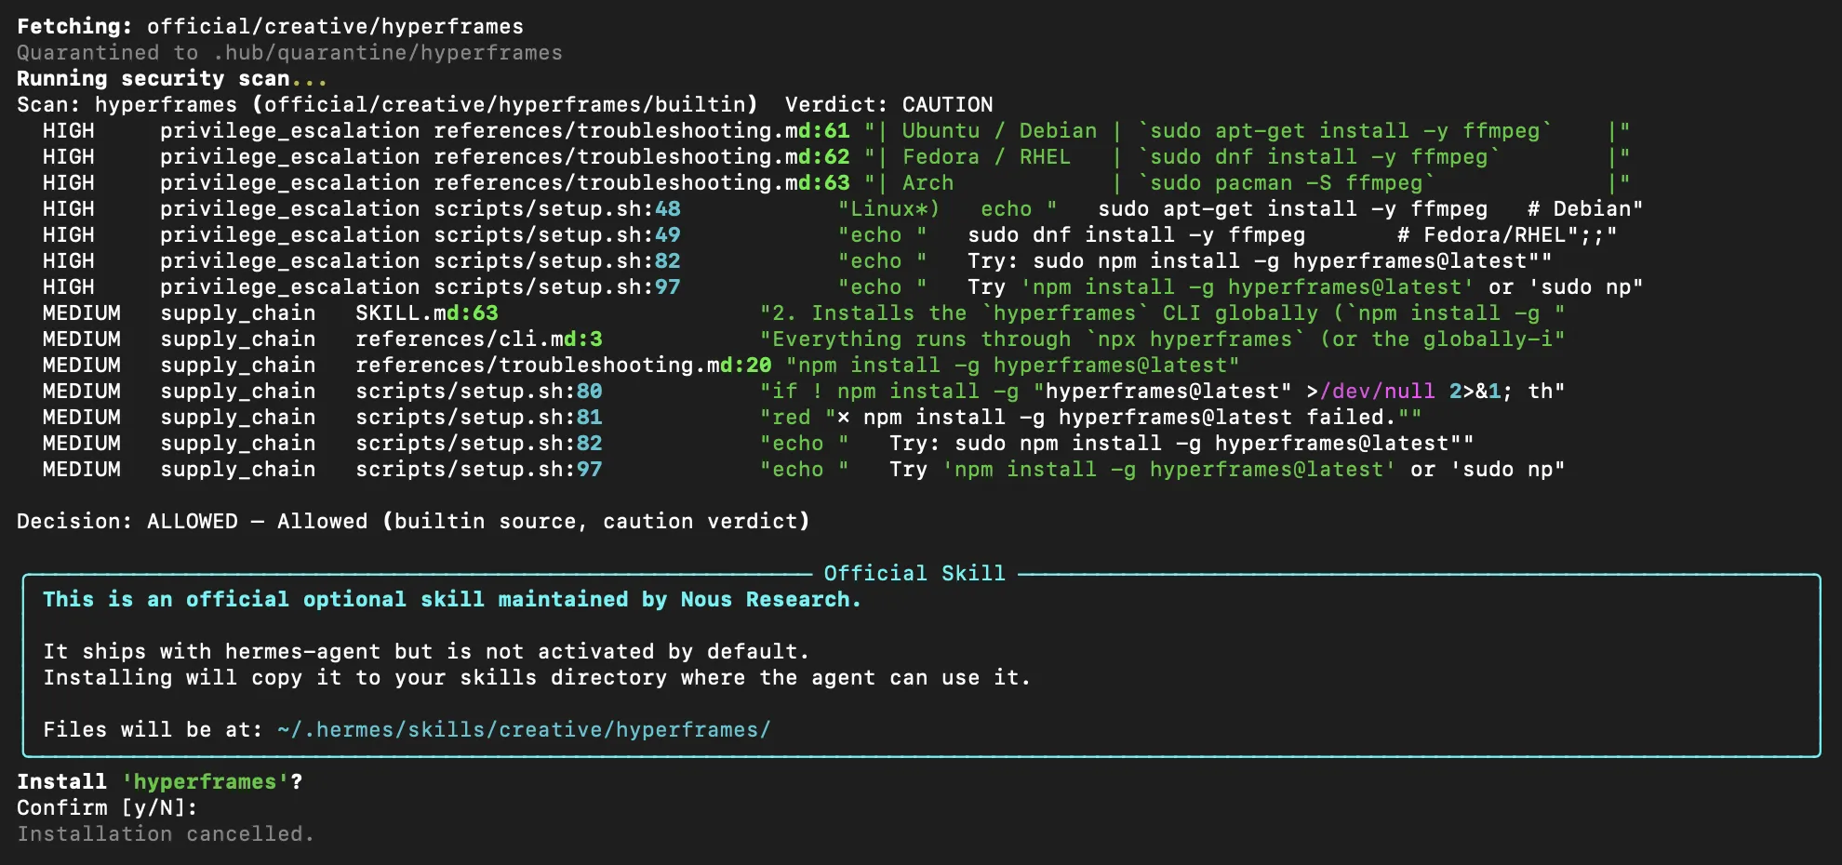Click the supply_chain 'scripts/setup.sh:97' reference

tap(479, 470)
